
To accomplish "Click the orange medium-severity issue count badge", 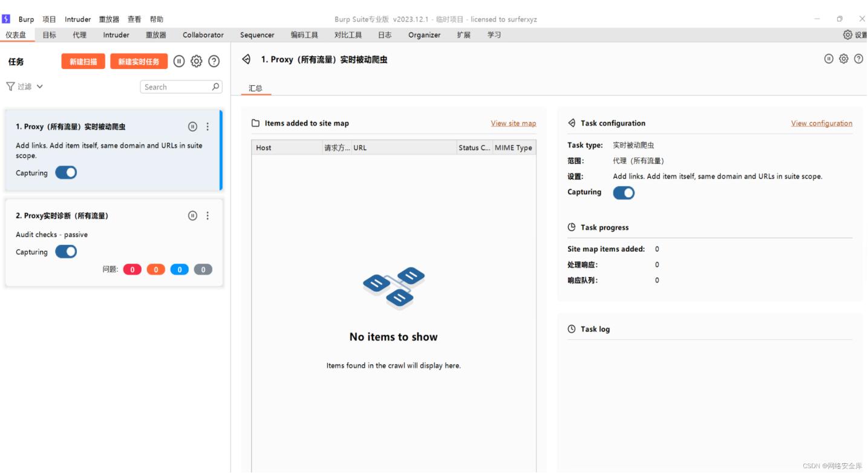I will pyautogui.click(x=155, y=270).
